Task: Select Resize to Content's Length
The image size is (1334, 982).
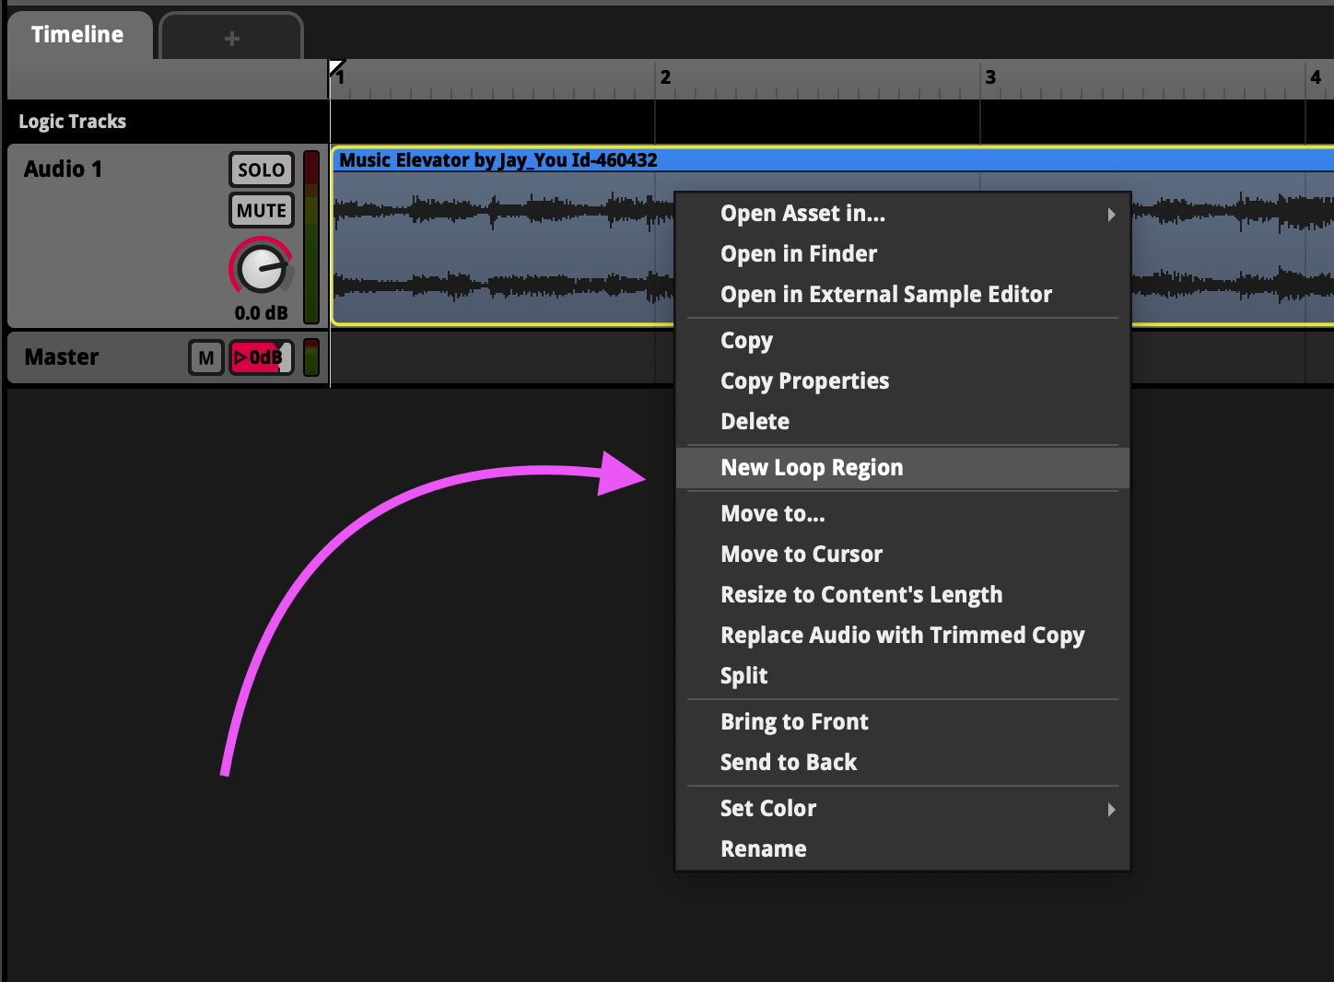Action: point(860,595)
